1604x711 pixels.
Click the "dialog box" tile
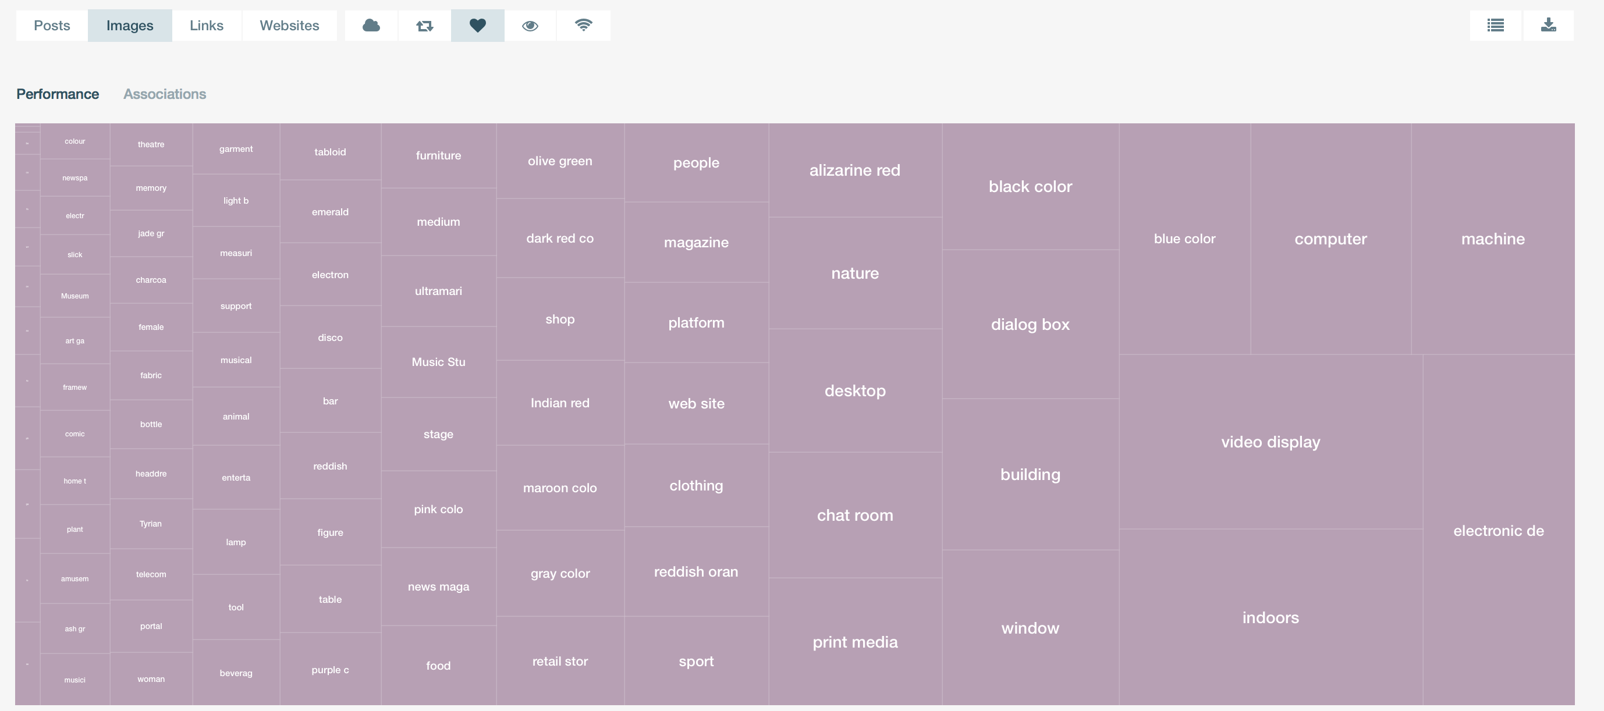[1030, 324]
